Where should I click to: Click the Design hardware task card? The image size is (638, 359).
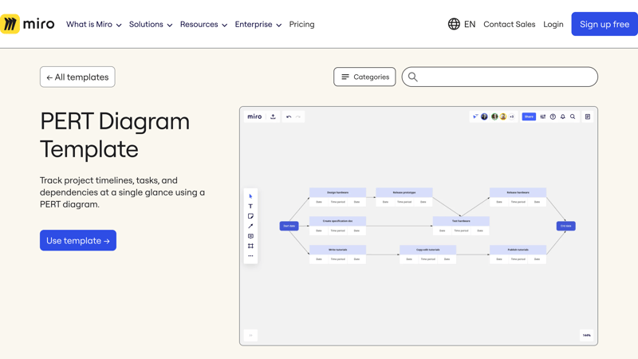pos(337,197)
